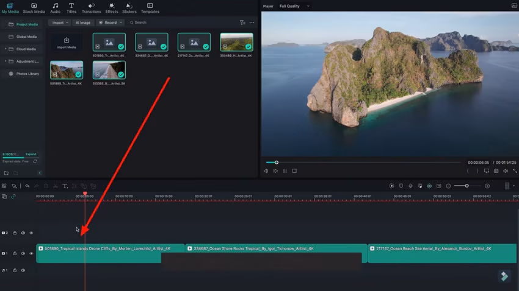This screenshot has height=291, width=519.
Task: Open the Stickers tab
Action: pyautogui.click(x=129, y=8)
